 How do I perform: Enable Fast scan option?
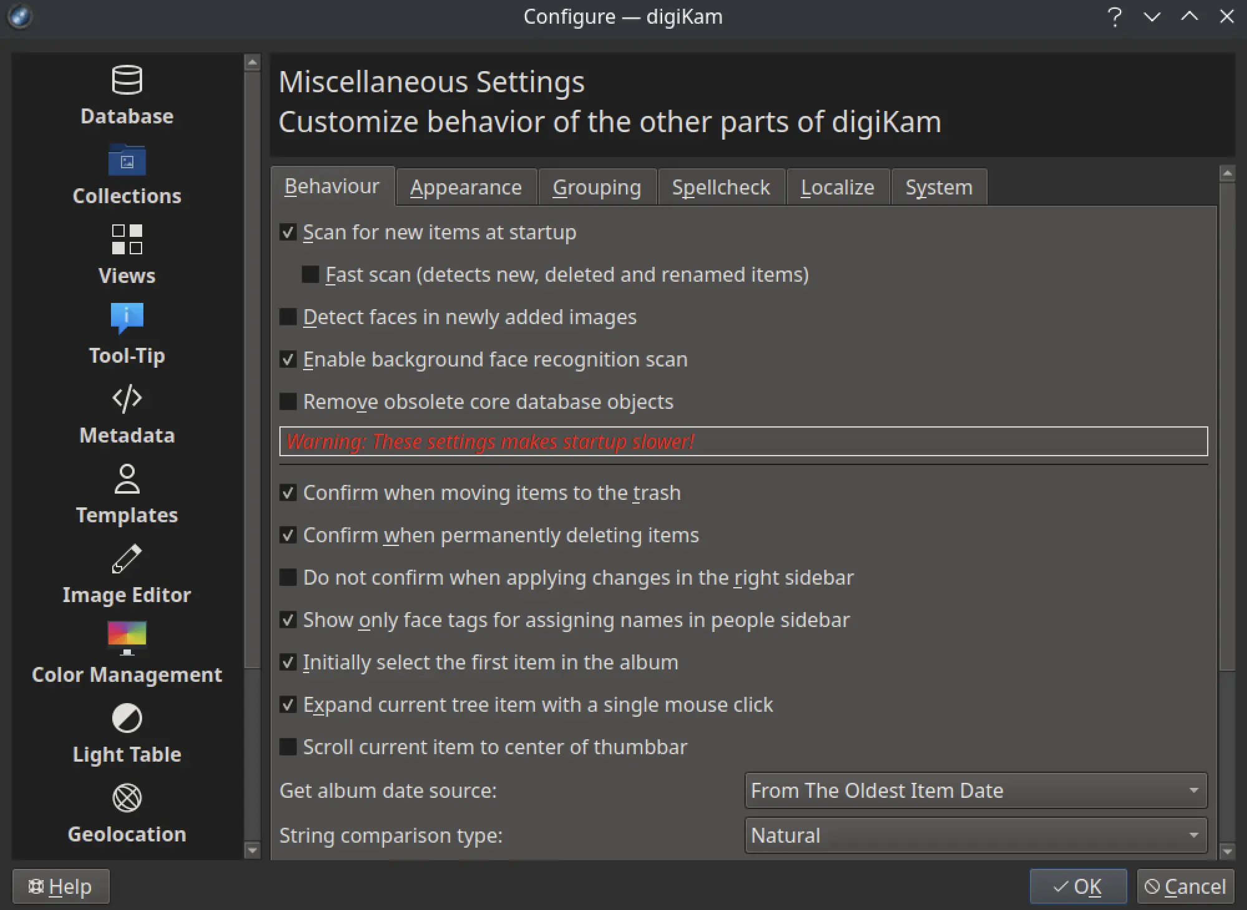(x=312, y=274)
